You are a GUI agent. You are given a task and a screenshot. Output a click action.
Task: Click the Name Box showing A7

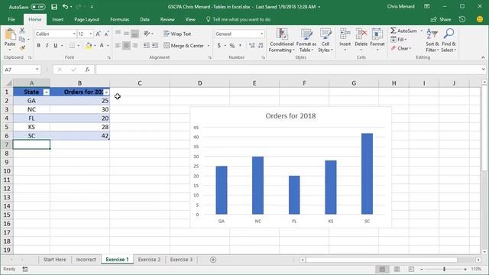(x=21, y=70)
